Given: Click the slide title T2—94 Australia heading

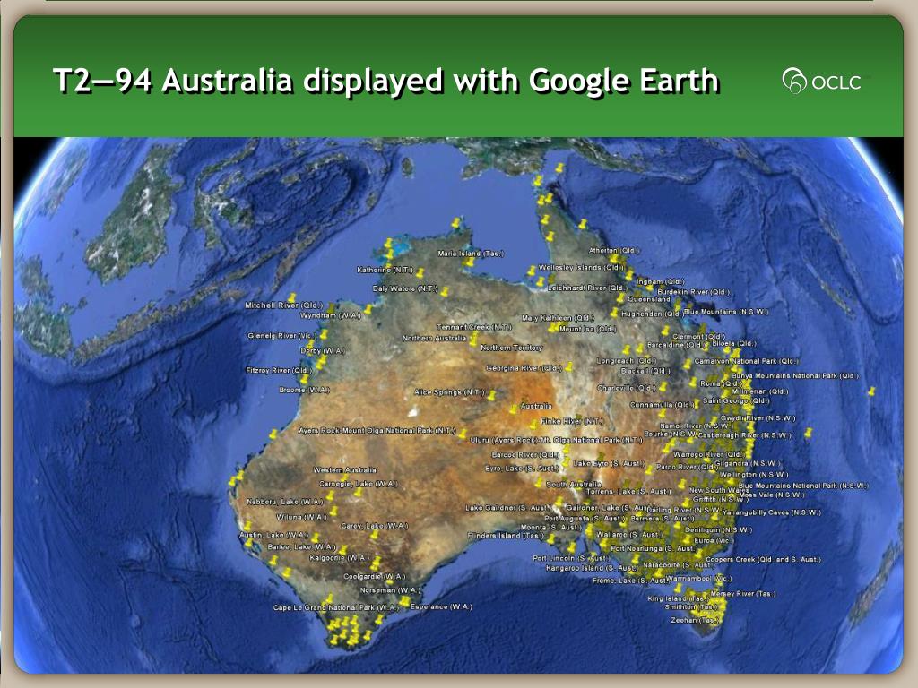Looking at the screenshot, I should (x=385, y=80).
